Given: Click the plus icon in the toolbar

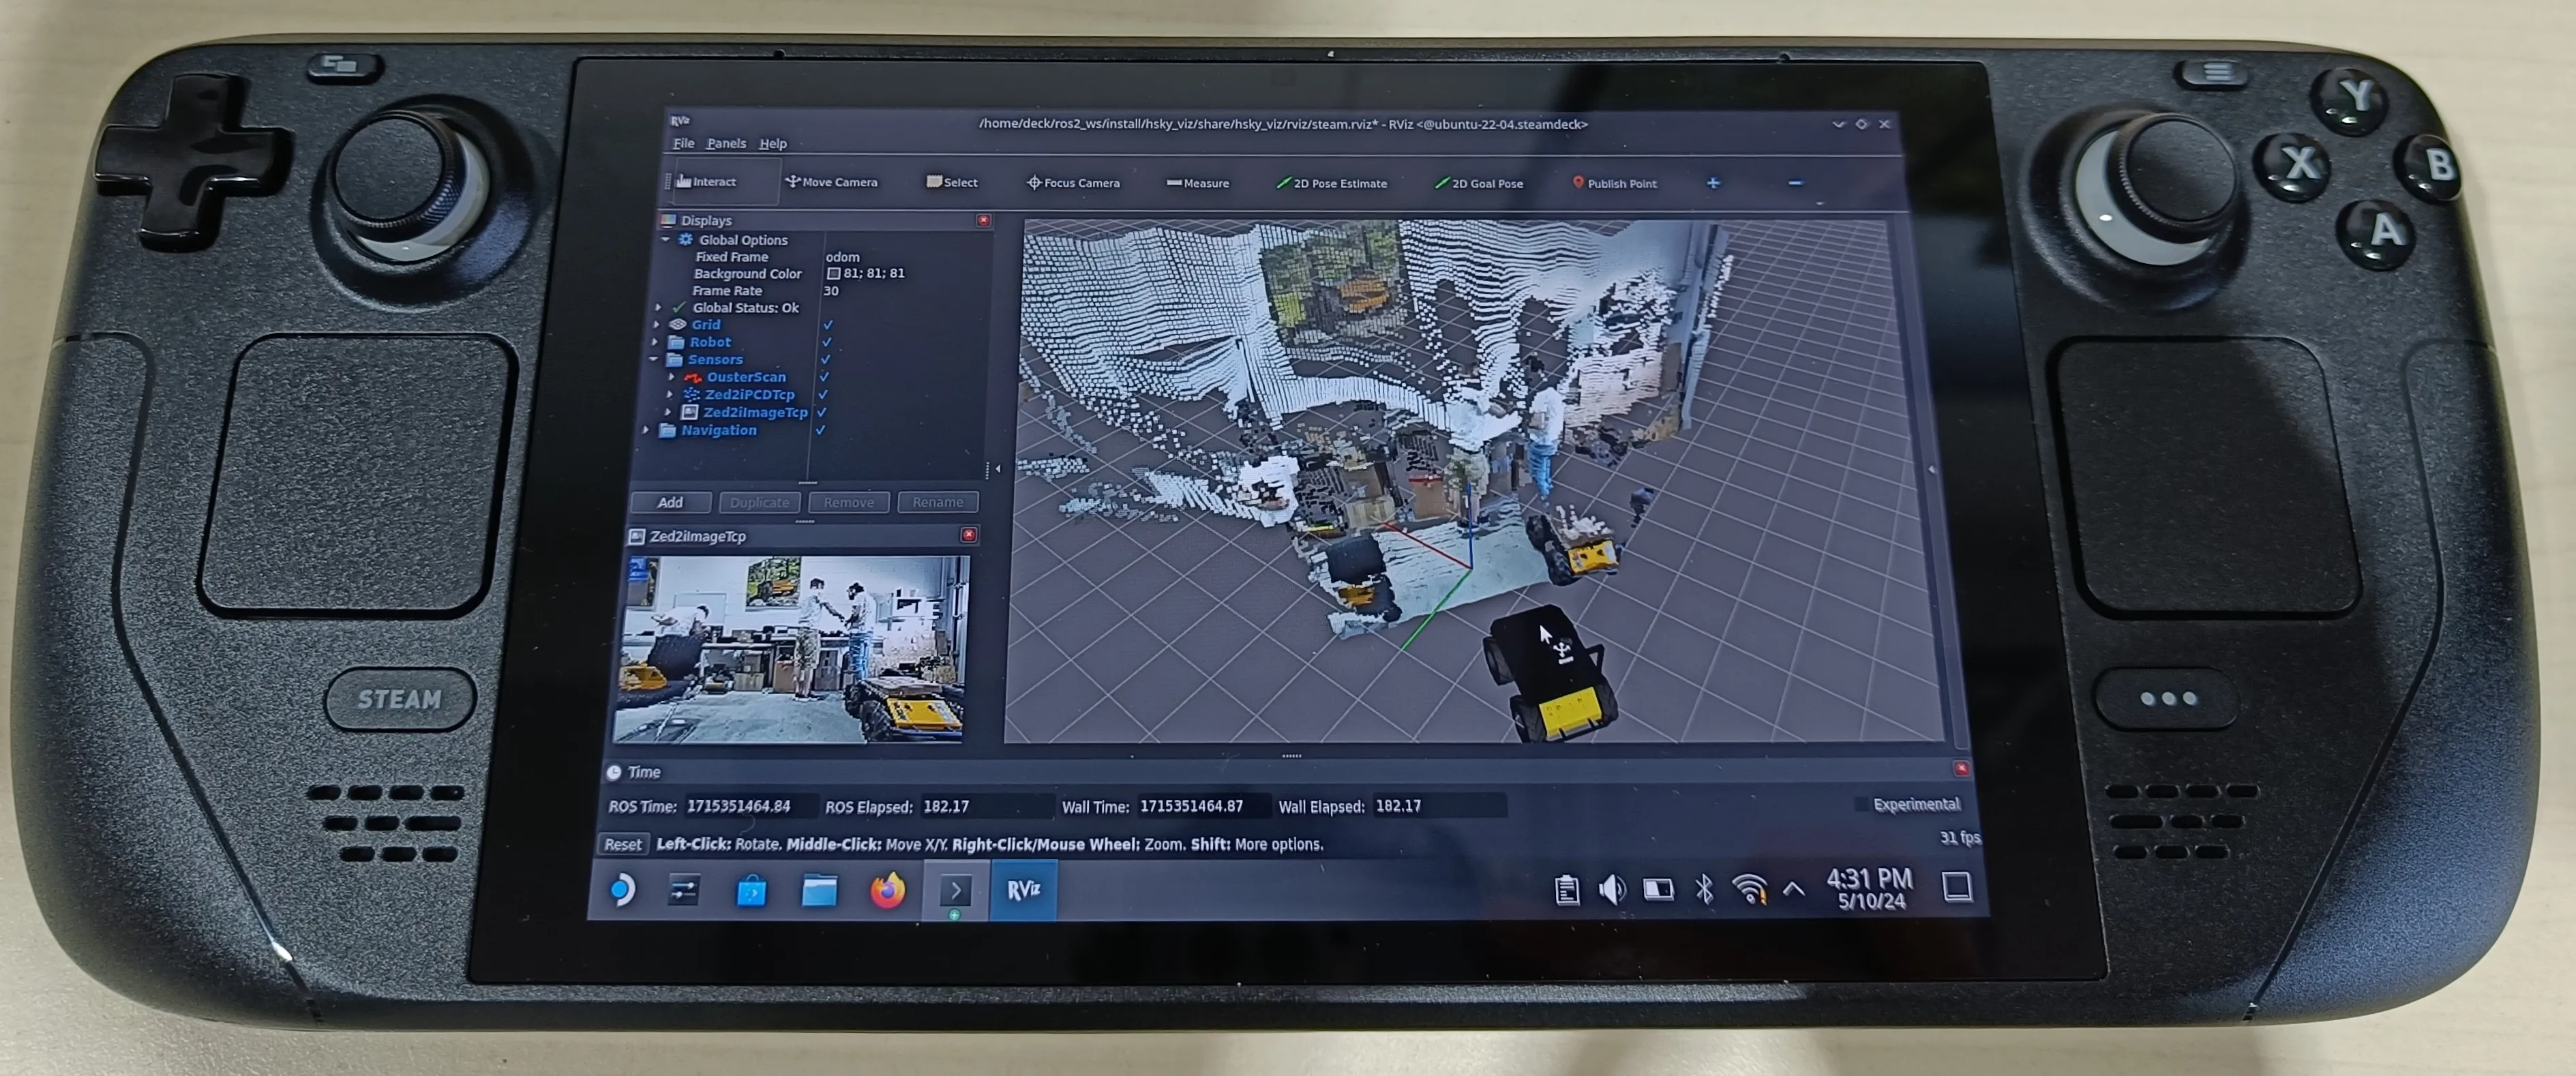Looking at the screenshot, I should point(1713,183).
